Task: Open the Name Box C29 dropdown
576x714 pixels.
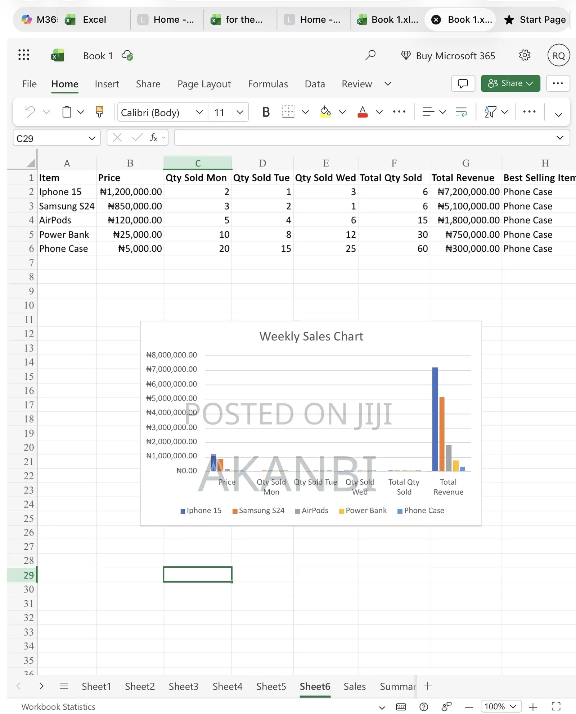Action: pyautogui.click(x=92, y=138)
